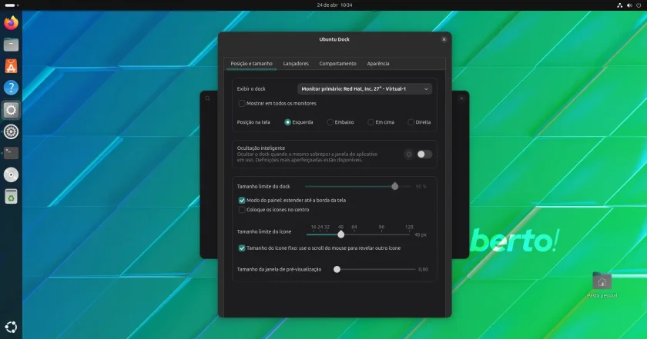647x339 pixels.
Task: Launch Terminal from the dock
Action: coord(11,153)
